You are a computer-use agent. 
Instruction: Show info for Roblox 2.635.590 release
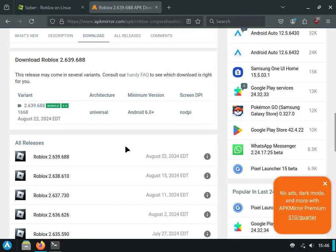(x=207, y=234)
